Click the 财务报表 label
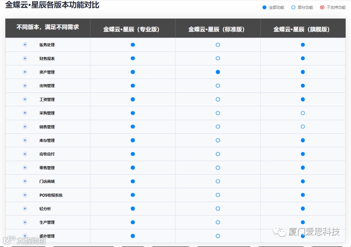 click(47, 59)
